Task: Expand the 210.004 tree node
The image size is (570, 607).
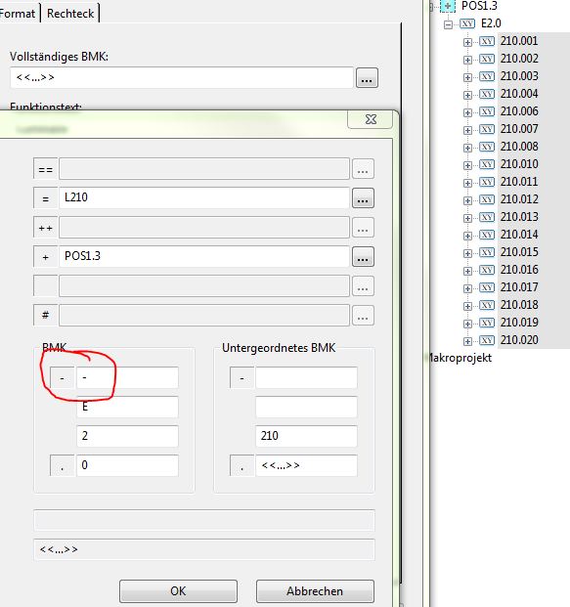Action: pyautogui.click(x=467, y=95)
